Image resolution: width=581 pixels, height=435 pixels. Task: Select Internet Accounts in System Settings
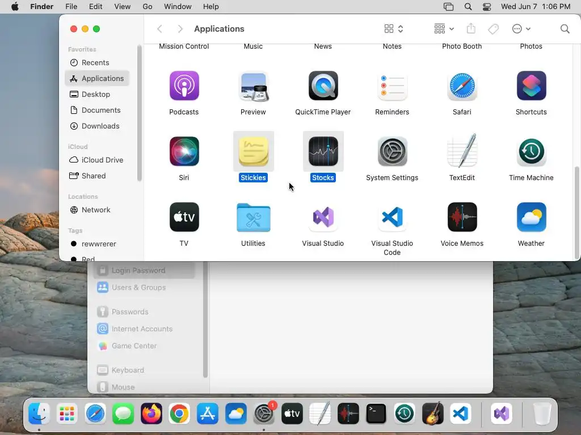pos(145,329)
